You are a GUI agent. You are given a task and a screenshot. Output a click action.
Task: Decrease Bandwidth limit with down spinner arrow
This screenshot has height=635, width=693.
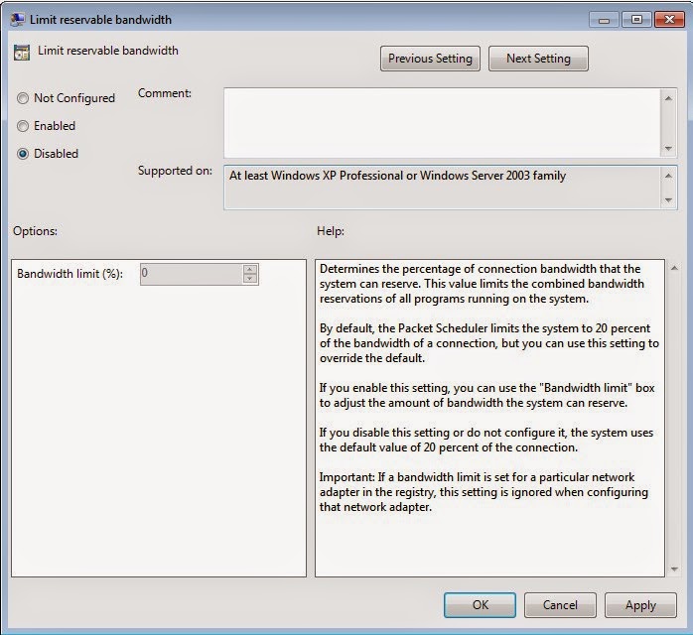click(250, 279)
